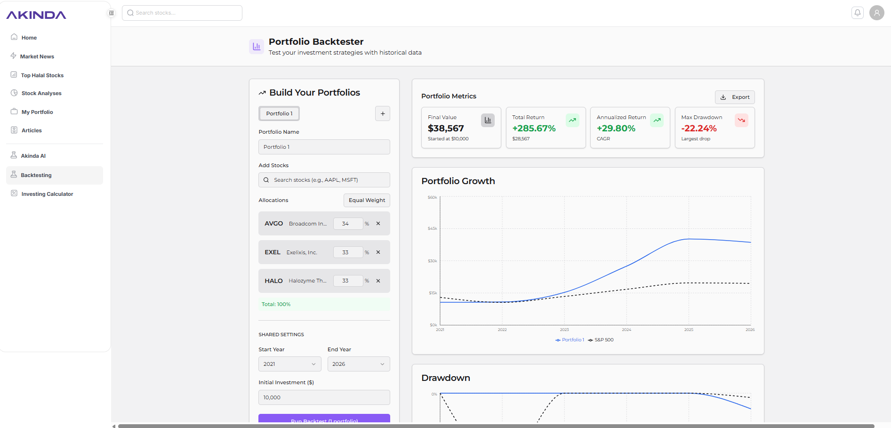Click the Annualized Return trend icon
The image size is (891, 428).
click(657, 121)
